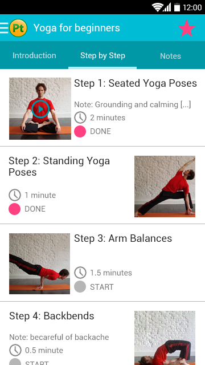Switch to the Introduction tab
The image size is (205, 365).
(x=34, y=55)
